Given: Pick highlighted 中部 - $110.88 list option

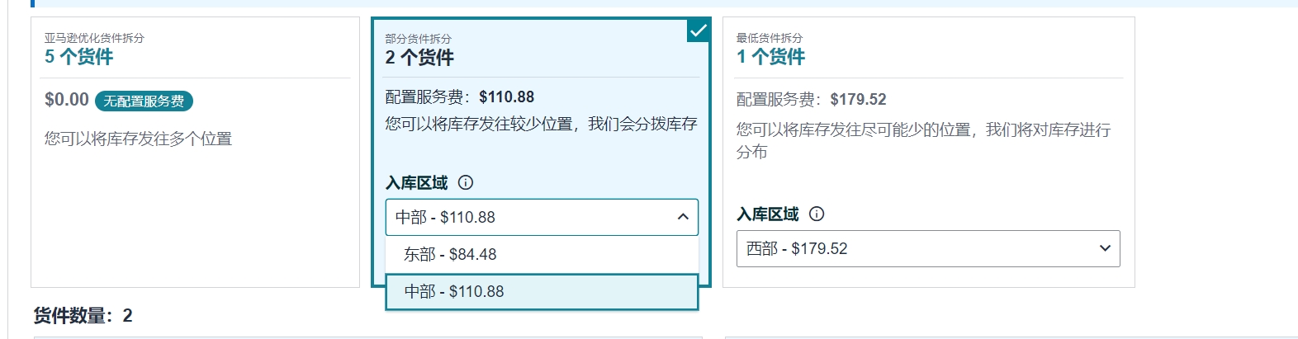Looking at the screenshot, I should coord(542,292).
